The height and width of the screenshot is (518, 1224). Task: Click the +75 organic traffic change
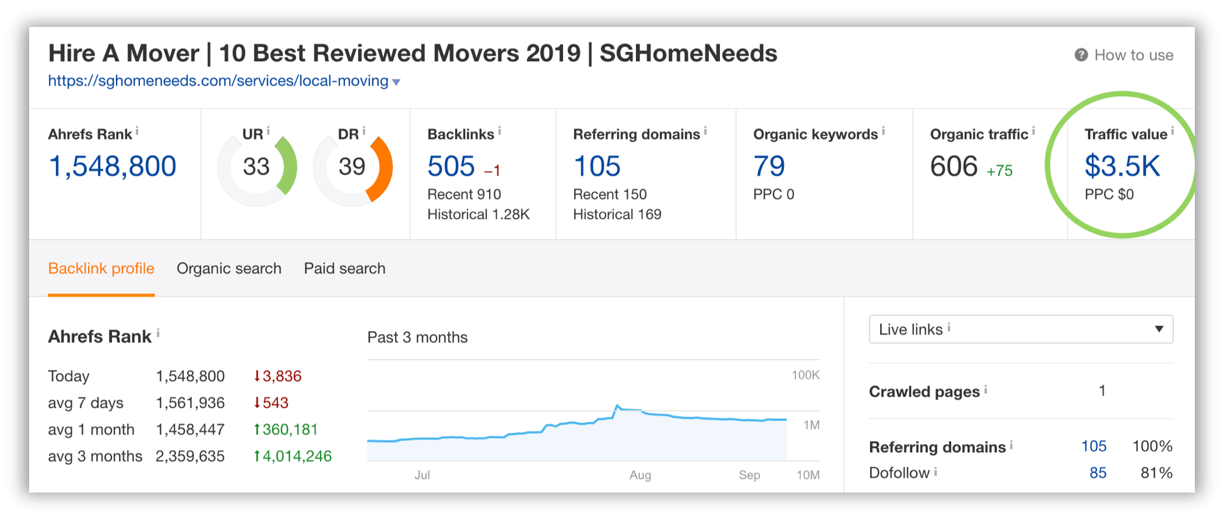point(999,171)
